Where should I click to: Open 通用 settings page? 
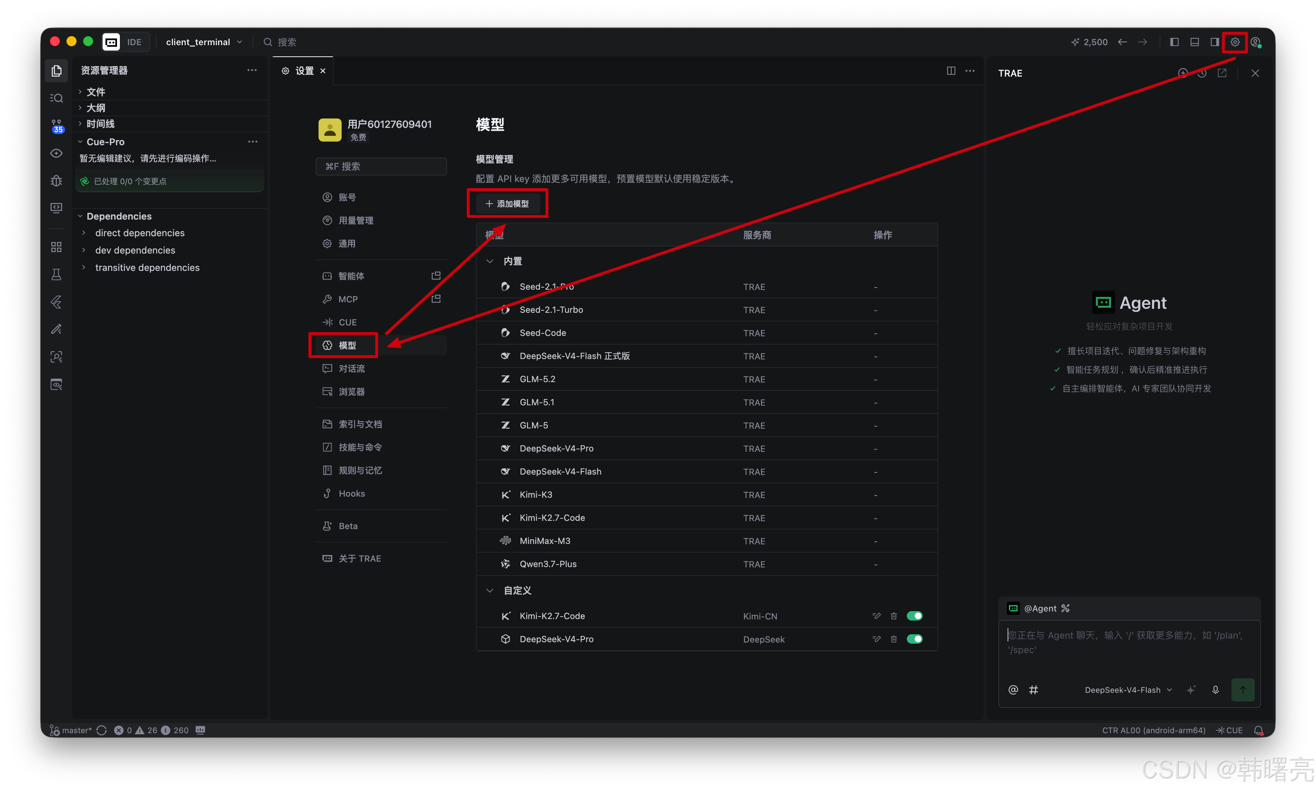(x=381, y=243)
